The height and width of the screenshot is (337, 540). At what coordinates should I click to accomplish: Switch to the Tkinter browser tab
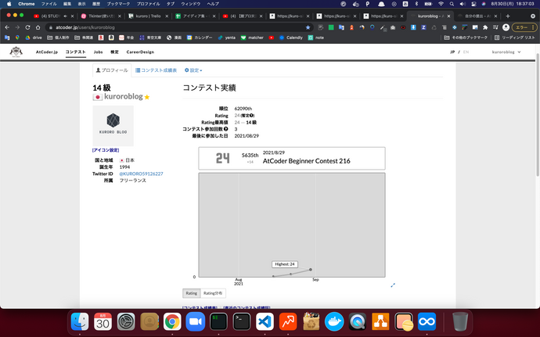click(x=101, y=16)
